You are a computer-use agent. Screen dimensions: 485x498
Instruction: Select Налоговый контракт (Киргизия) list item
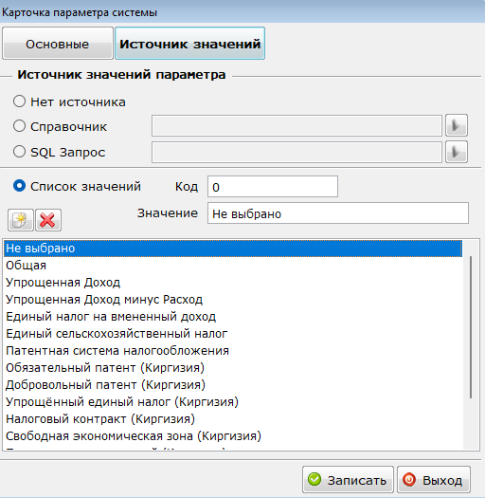[x=233, y=419]
